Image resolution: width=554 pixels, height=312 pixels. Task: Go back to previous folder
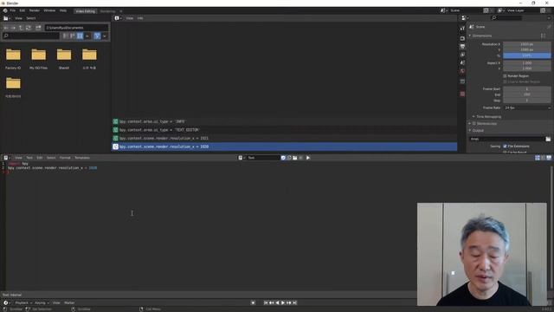click(x=6, y=28)
